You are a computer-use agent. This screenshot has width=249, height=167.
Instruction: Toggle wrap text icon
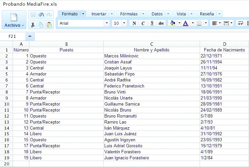pyautogui.click(x=240, y=23)
